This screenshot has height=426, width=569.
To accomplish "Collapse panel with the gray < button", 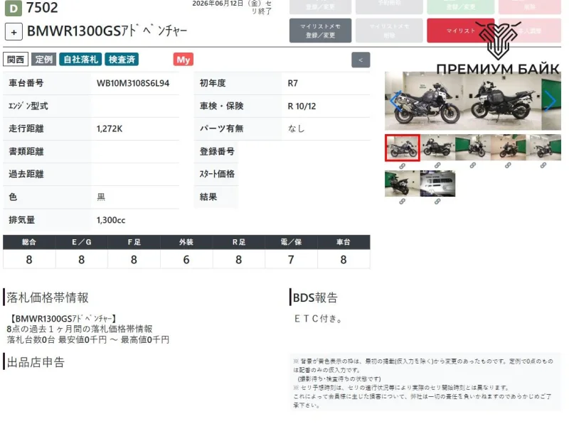I will [361, 60].
